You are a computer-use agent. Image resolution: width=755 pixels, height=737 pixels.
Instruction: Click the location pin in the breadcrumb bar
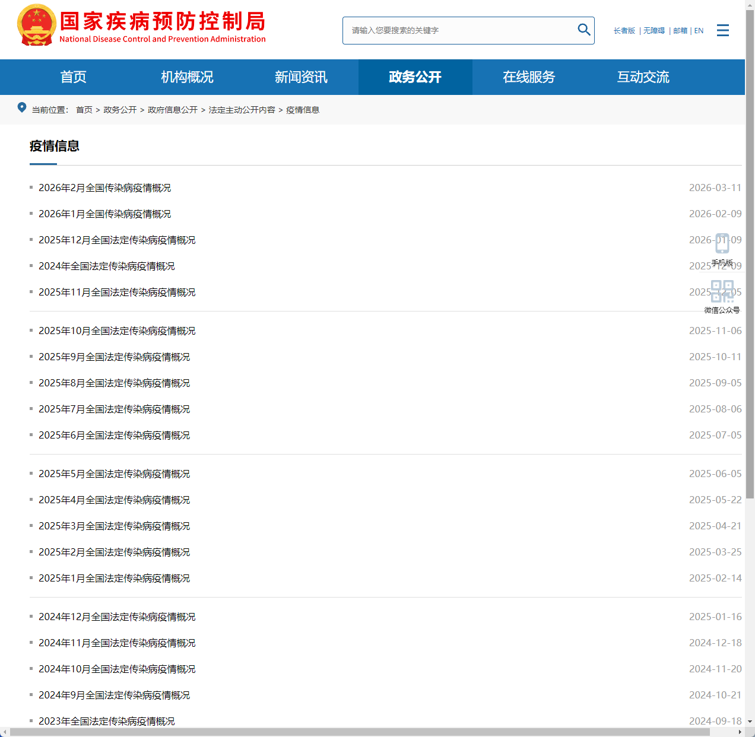[x=22, y=107]
